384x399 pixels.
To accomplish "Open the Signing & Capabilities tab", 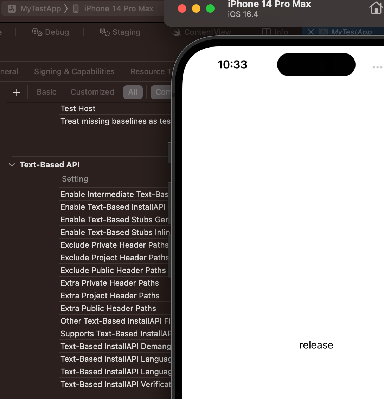I will pos(74,71).
